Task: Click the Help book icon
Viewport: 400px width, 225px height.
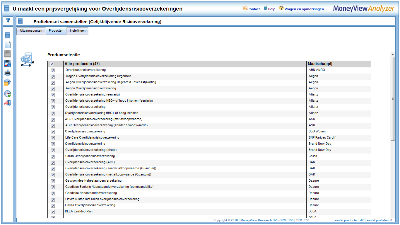Action: click(266, 8)
